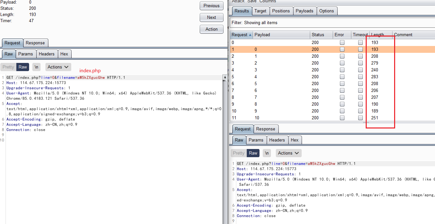Open the Action button menu
The height and width of the screenshot is (224, 435).
coord(211,29)
